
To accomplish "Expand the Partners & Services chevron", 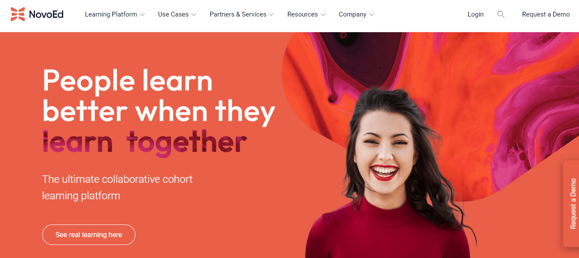I will point(271,15).
